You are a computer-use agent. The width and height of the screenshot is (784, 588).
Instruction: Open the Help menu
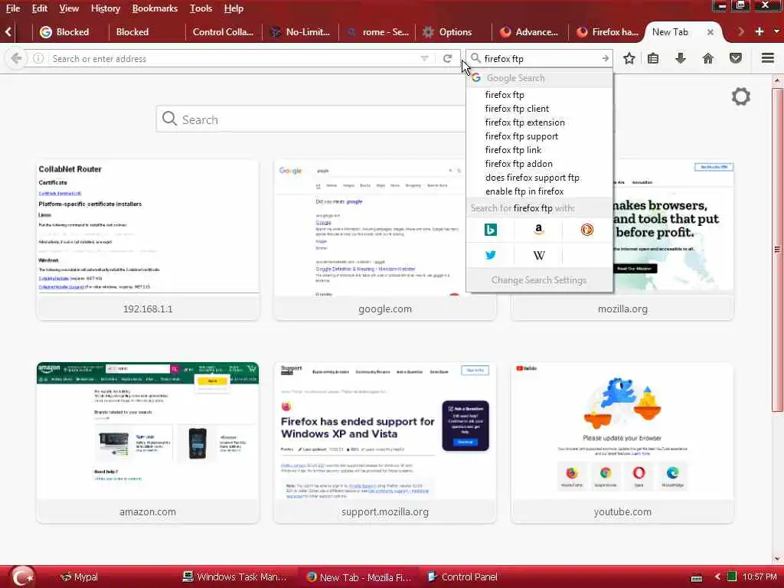pyautogui.click(x=234, y=8)
